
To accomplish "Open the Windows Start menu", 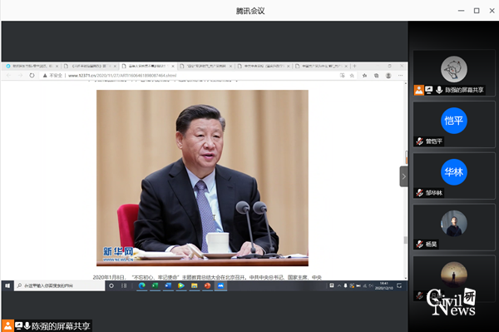I will click(7, 286).
